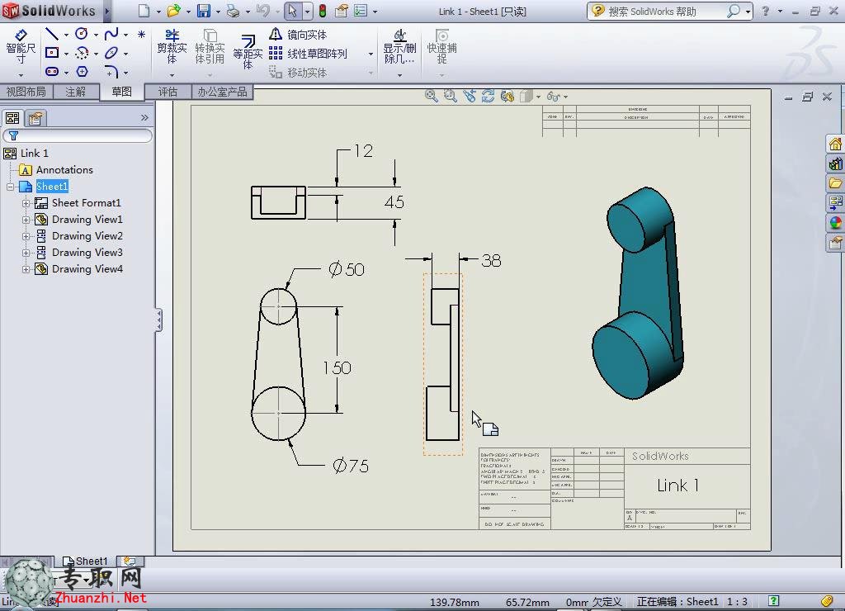Open the Appearances color ball task pane
The width and height of the screenshot is (845, 611).
point(835,223)
